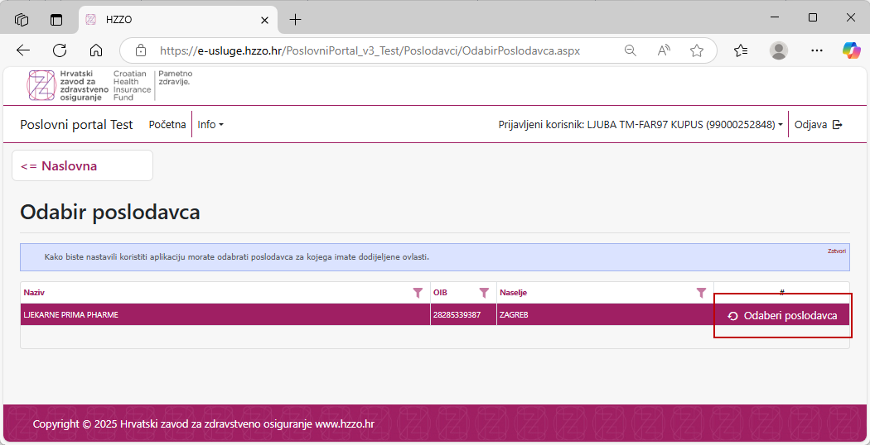Open browser profile avatar
Viewport: 870px width, 445px height.
click(x=779, y=50)
